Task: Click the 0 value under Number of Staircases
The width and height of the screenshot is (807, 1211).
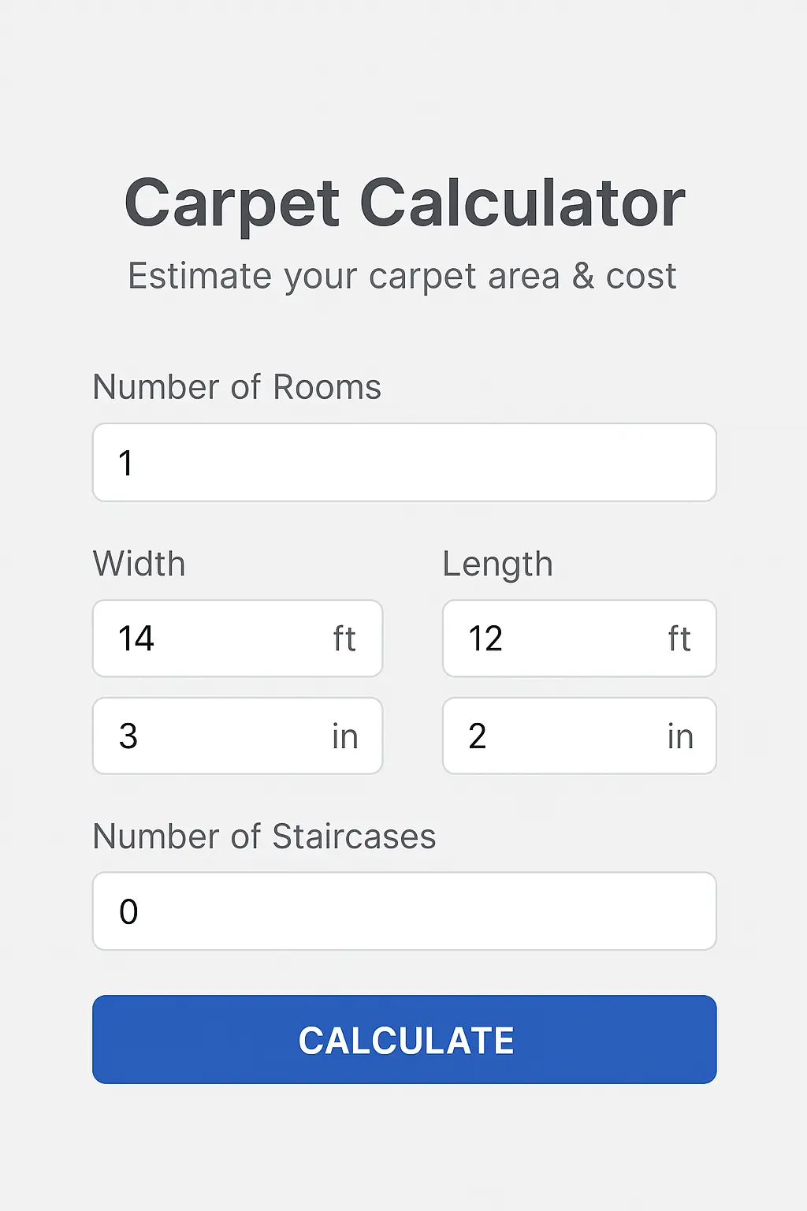Action: tap(128, 912)
